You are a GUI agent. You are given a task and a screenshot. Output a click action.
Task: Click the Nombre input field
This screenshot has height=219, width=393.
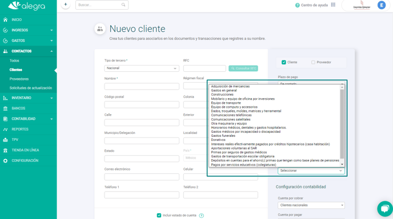click(142, 86)
